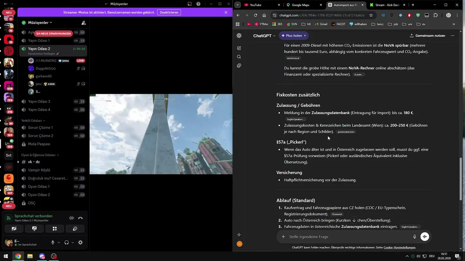
Task: Bookmark this page with star icon
Action: 371,15
